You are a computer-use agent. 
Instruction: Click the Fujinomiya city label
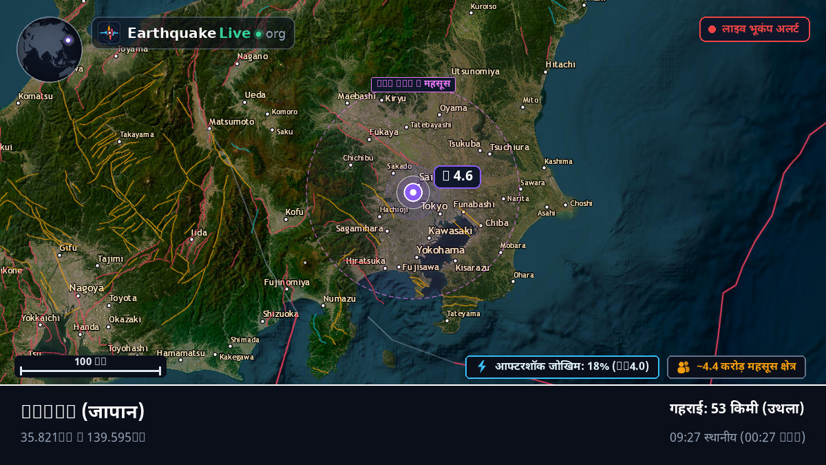(x=287, y=282)
